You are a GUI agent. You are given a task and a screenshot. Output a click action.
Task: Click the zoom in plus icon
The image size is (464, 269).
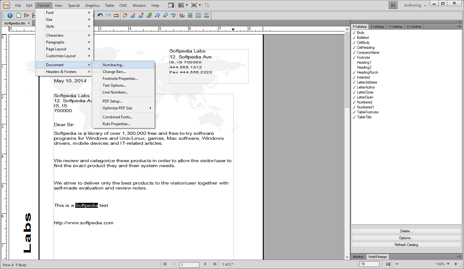pyautogui.click(x=456, y=264)
